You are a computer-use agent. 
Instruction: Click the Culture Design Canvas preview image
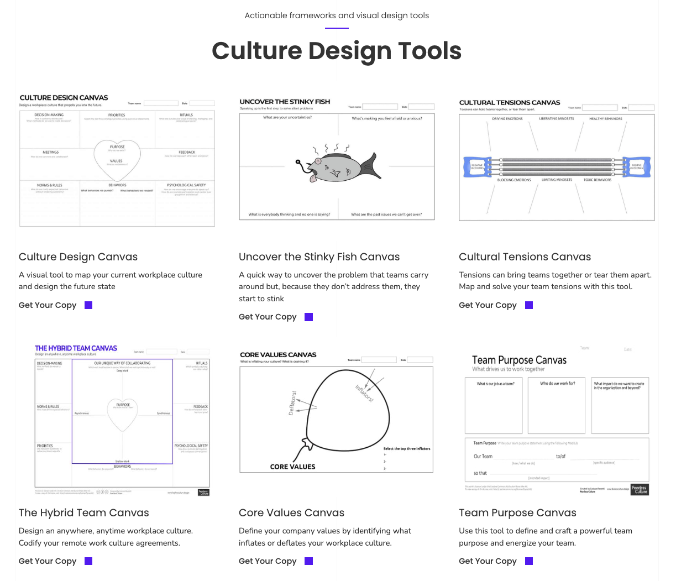click(117, 163)
